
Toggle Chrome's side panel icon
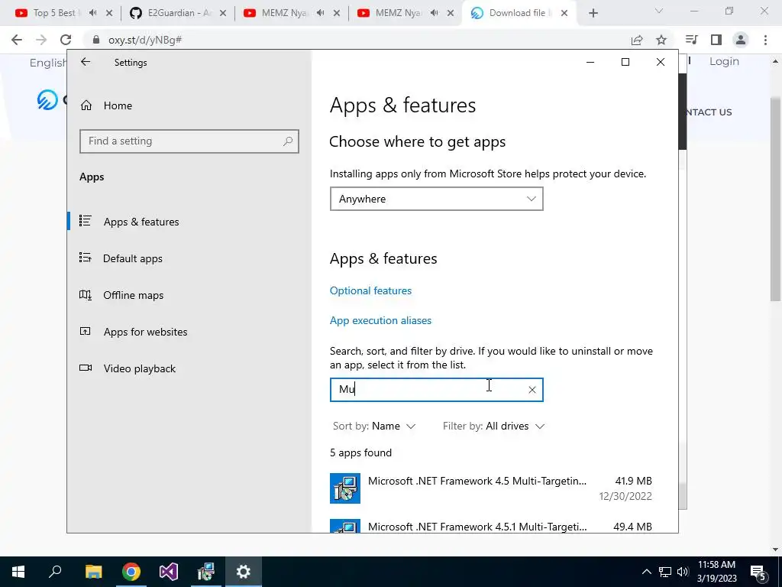716,40
